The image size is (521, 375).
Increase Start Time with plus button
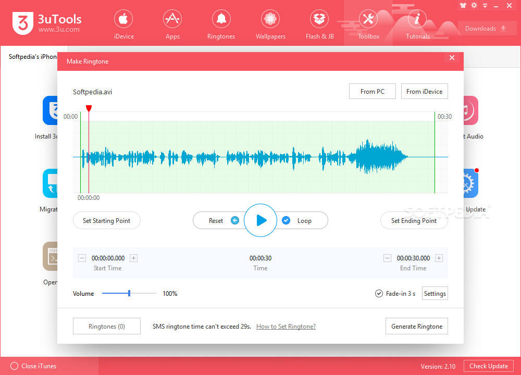(133, 258)
